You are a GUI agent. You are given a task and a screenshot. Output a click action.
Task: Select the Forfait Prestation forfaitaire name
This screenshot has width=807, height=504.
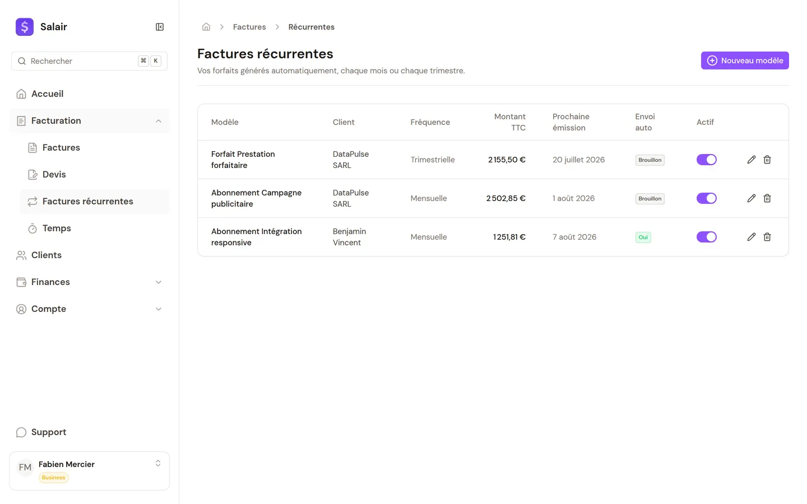tap(243, 160)
